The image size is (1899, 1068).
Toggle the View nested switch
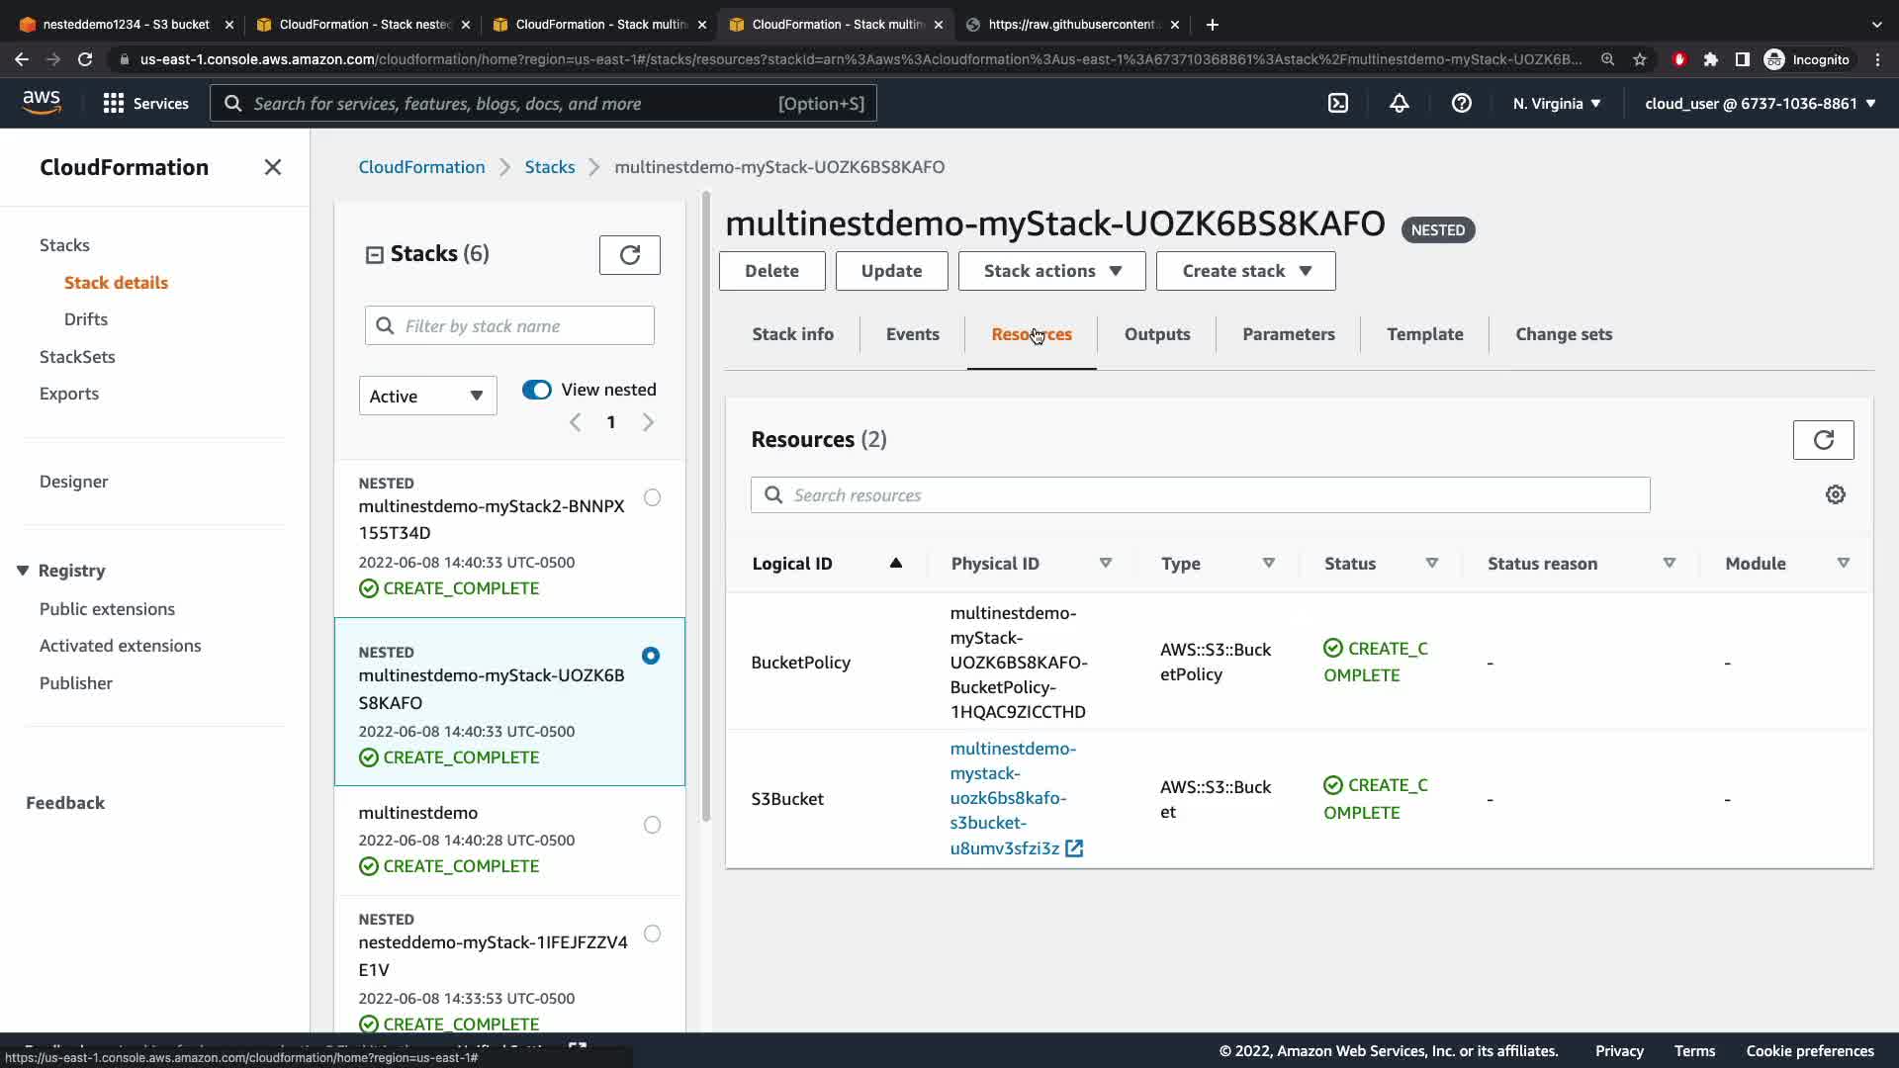[x=537, y=390]
